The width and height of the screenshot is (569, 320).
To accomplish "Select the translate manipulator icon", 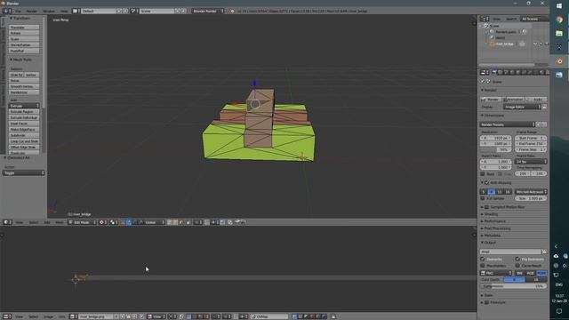I will pos(129,222).
